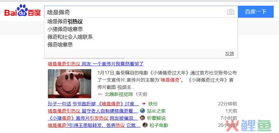The height and width of the screenshot is (133, 279).
Task: Click the 站长之家 globe icon
Action: 143,111
